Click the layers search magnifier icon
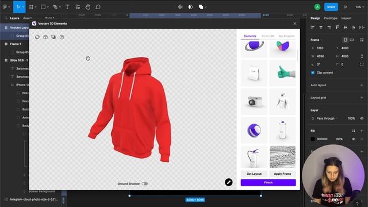The width and height of the screenshot is (368, 207). coord(6,18)
